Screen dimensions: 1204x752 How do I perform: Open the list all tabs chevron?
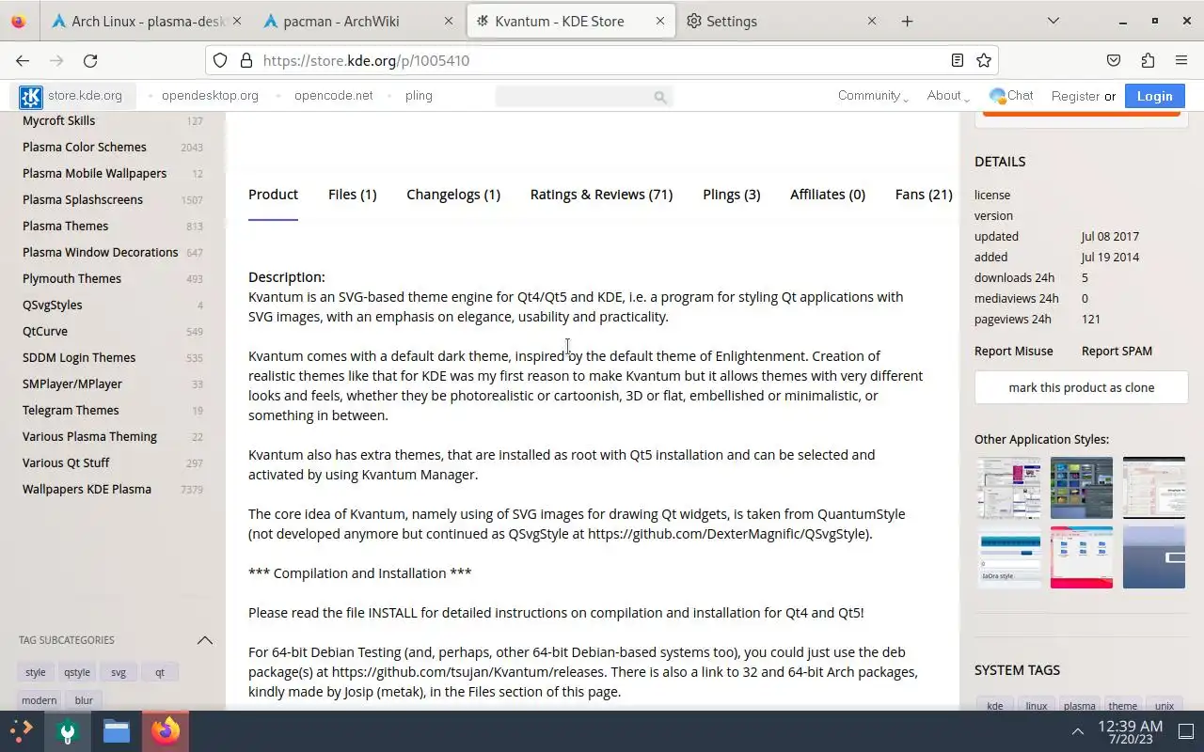click(1053, 21)
